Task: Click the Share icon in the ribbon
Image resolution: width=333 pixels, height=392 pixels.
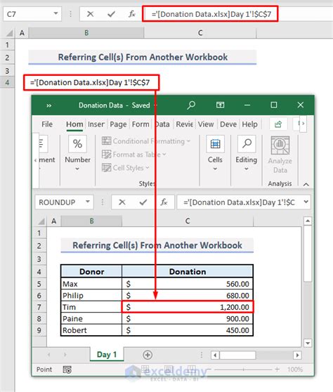Action: click(x=278, y=124)
